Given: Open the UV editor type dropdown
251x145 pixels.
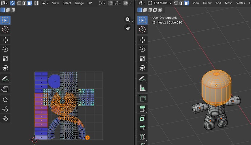Looking at the screenshot, I should 4,3.
